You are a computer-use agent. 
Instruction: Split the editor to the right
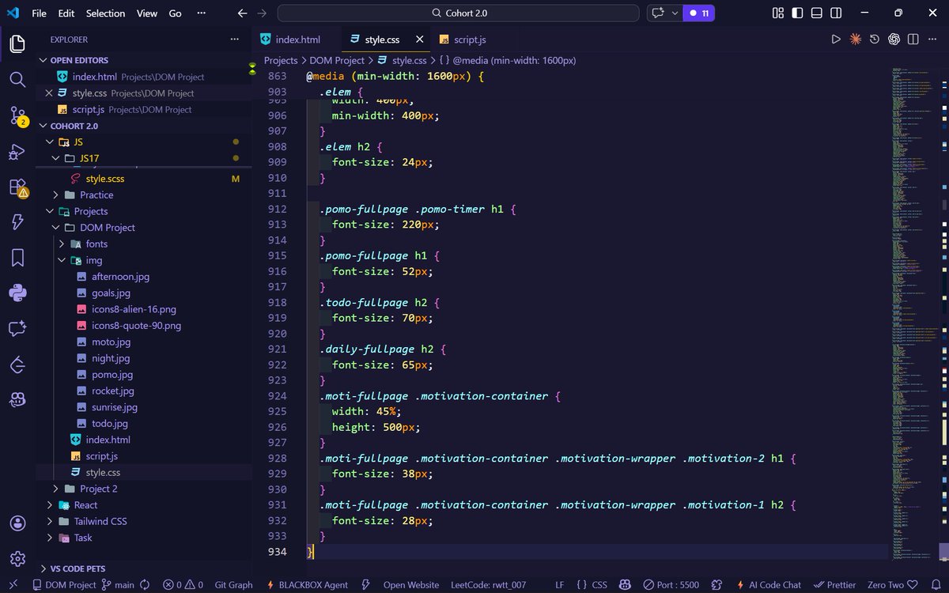point(913,39)
